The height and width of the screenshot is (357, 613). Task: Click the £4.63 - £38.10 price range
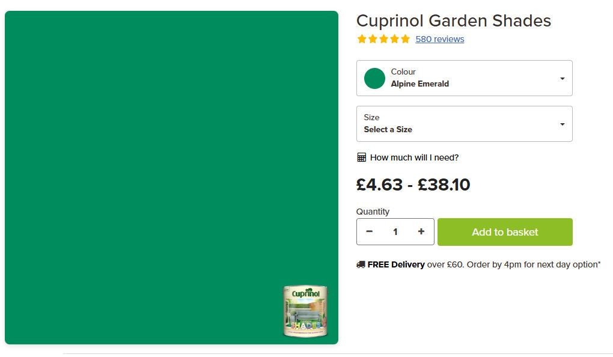[413, 185]
